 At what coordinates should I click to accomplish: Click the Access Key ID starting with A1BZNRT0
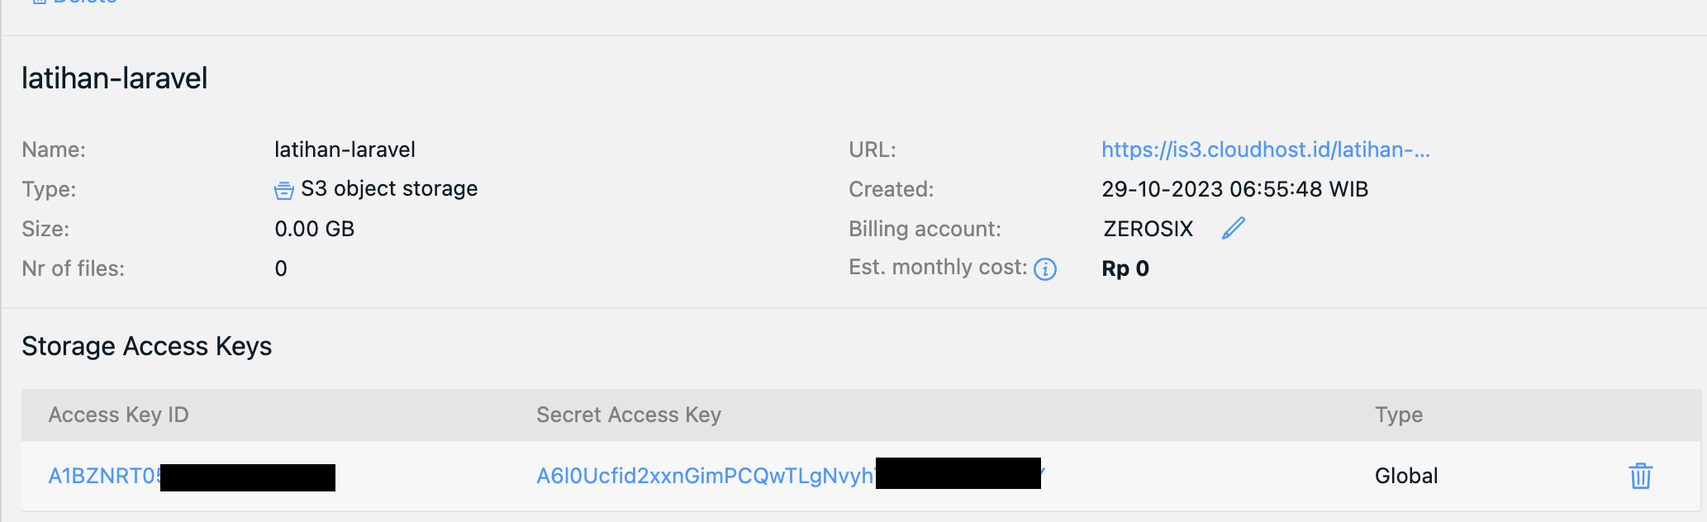[x=105, y=477]
